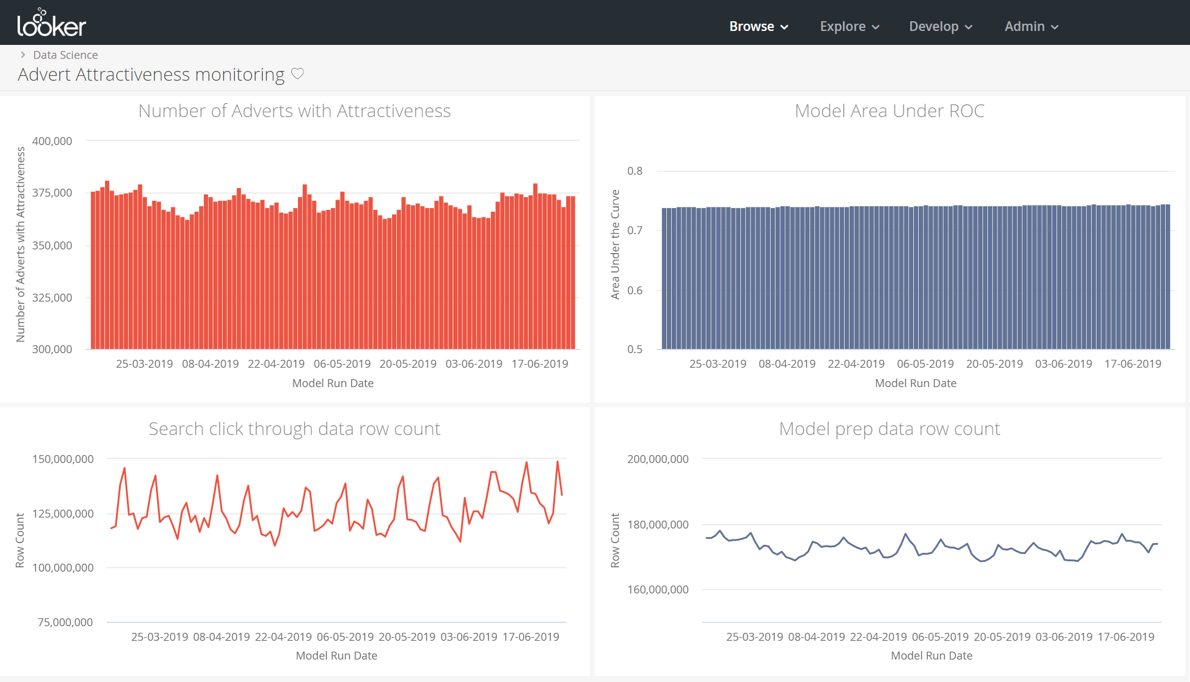This screenshot has height=682, width=1190.
Task: Open the Admin menu
Action: tap(1032, 26)
